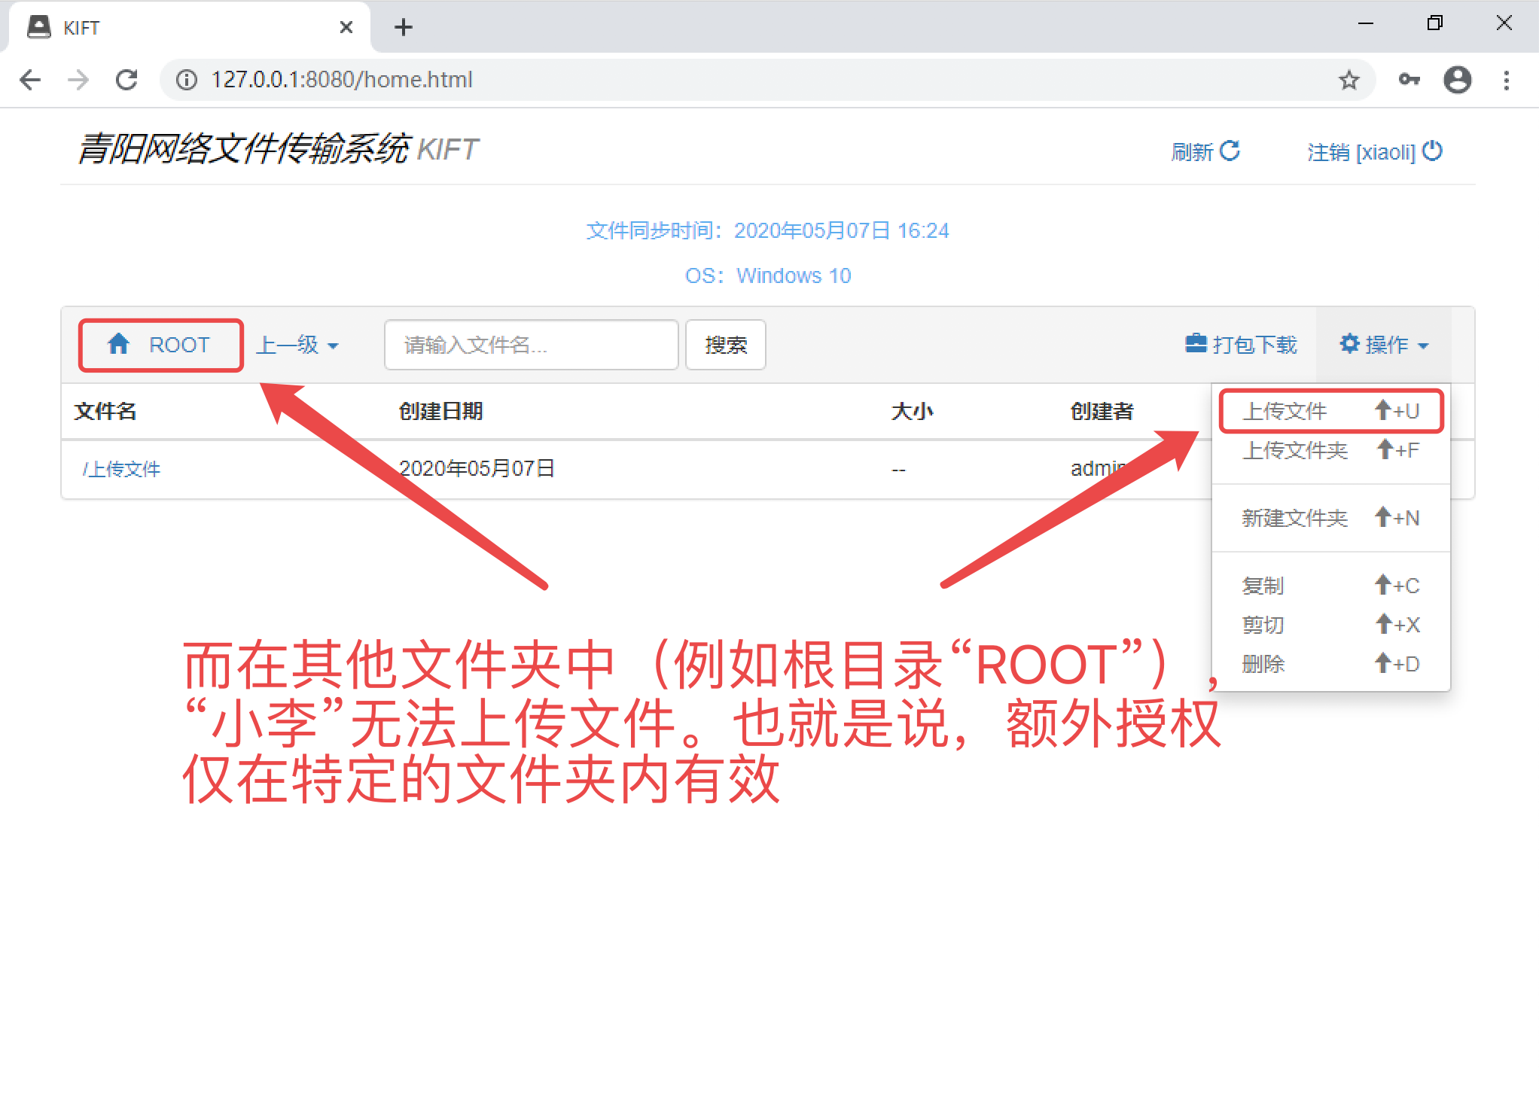
Task: Open the saved passwords key icon
Action: [x=1409, y=80]
